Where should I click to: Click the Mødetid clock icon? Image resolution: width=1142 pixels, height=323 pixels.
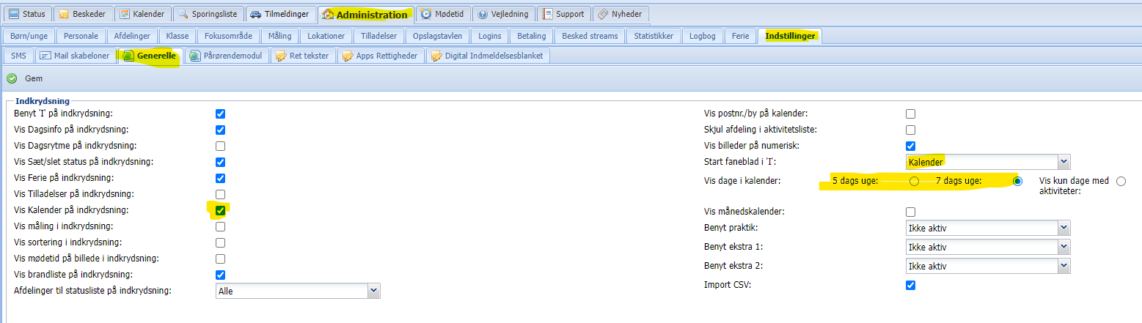(x=426, y=14)
